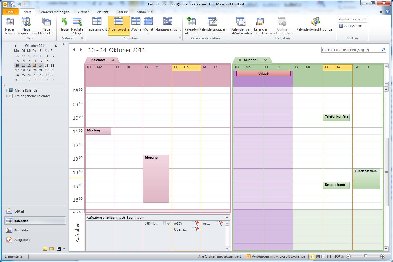
Task: Toggle the Meine Kalender checkbox
Action: point(11,90)
